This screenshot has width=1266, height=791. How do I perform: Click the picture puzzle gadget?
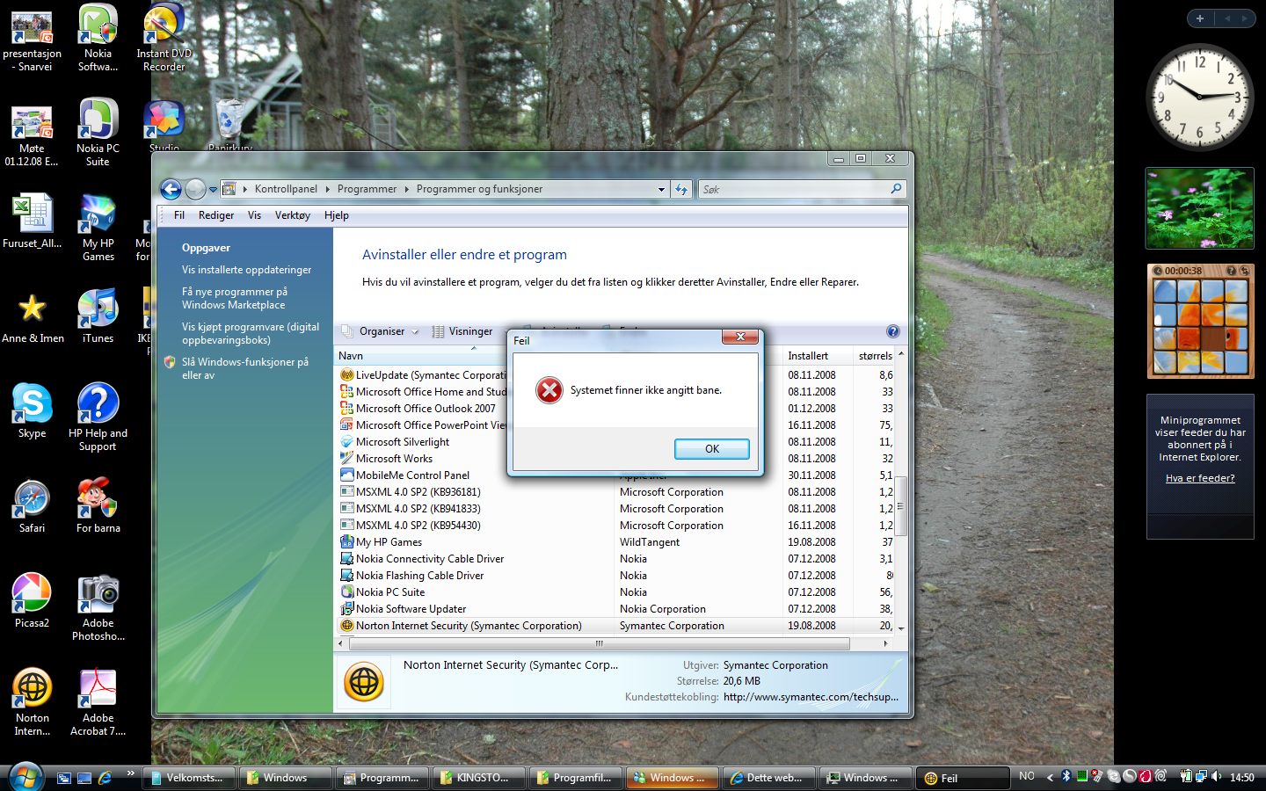(x=1200, y=322)
